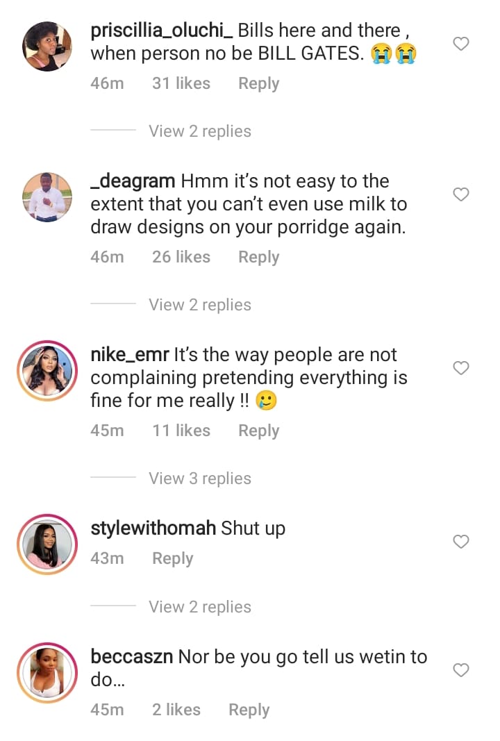
Task: Reply to stylewithomah's "Shut up" comment
Action: coord(172,558)
